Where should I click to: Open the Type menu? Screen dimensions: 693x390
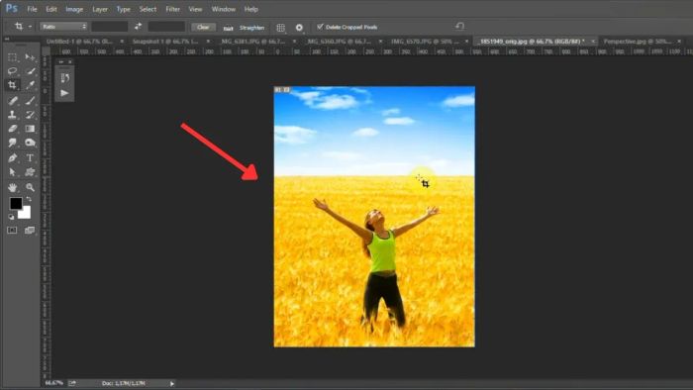click(124, 9)
